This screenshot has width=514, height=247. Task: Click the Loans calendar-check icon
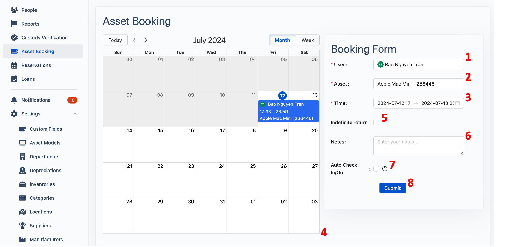14,79
